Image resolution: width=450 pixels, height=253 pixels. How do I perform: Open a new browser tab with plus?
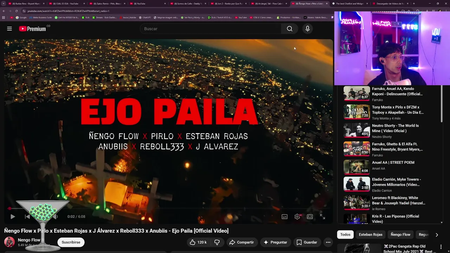414,4
